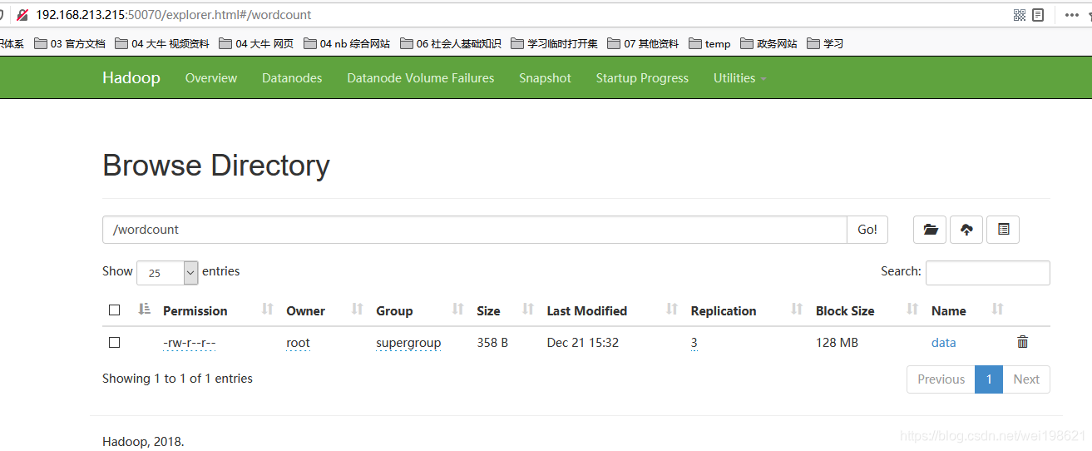Click the insecure site icon beside the URL

22,15
